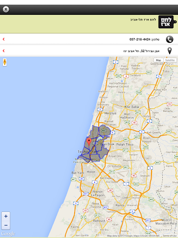Click the Rishon LeTsiyon map label

(x=98, y=193)
